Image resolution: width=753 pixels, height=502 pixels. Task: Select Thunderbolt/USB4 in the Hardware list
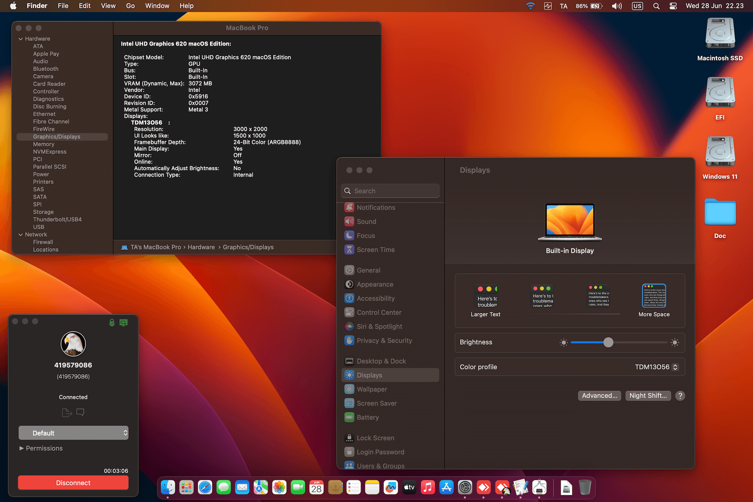click(x=57, y=219)
